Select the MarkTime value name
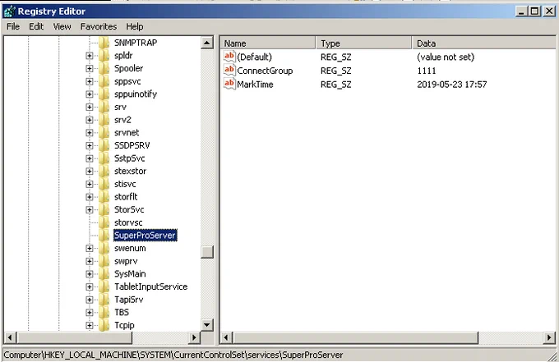Image resolution: width=559 pixels, height=362 pixels. (256, 85)
